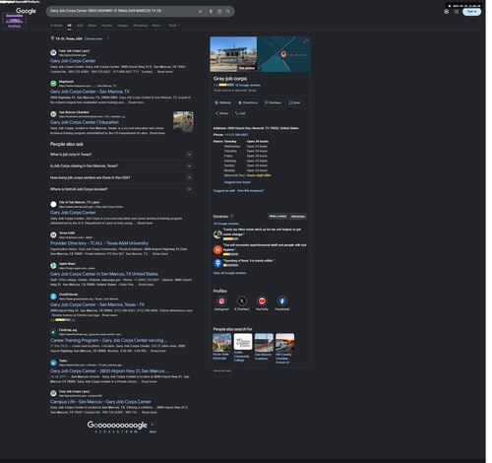
Task: Click the GreatSchools result favicon
Action: click(x=53, y=297)
